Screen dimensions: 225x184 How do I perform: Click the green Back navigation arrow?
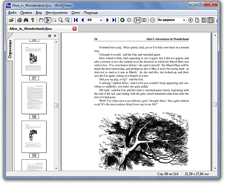(x=122, y=20)
